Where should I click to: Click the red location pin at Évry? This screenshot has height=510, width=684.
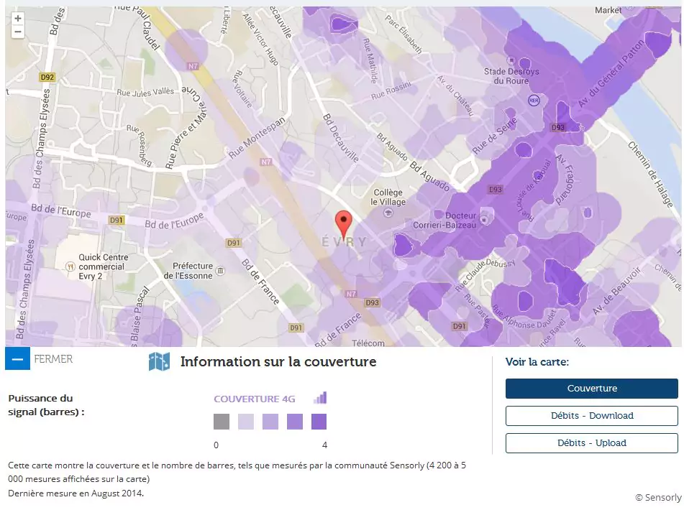pyautogui.click(x=344, y=224)
